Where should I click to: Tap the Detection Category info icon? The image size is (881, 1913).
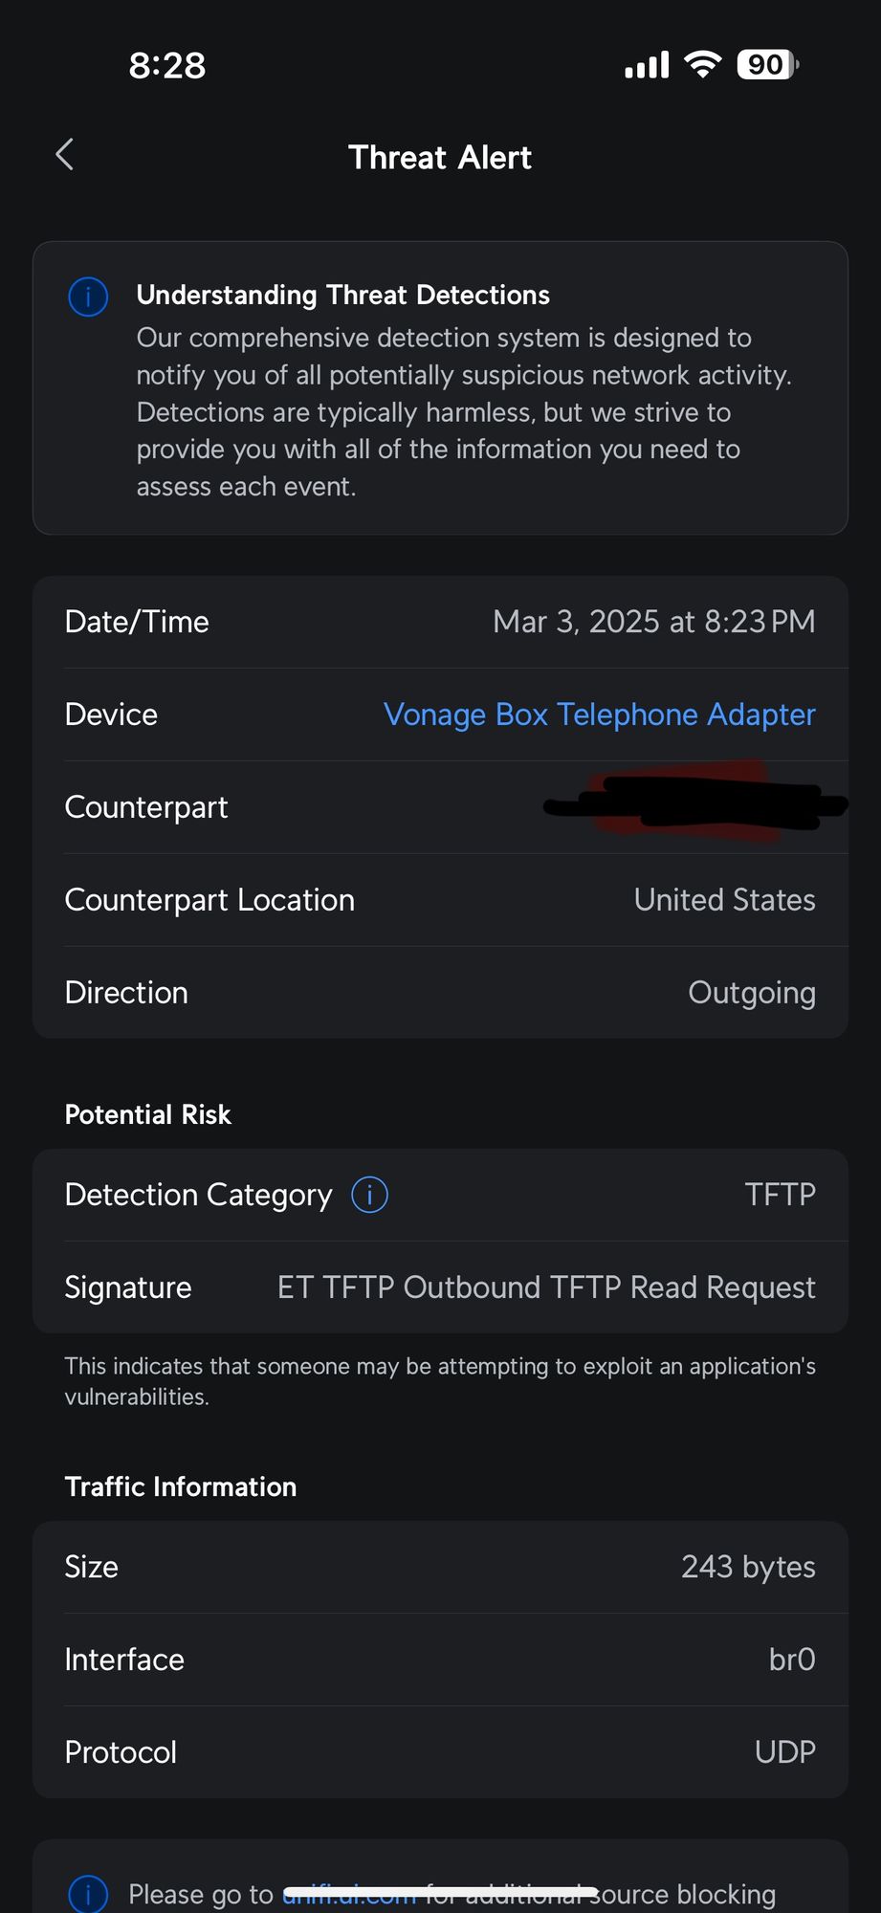pos(369,1195)
